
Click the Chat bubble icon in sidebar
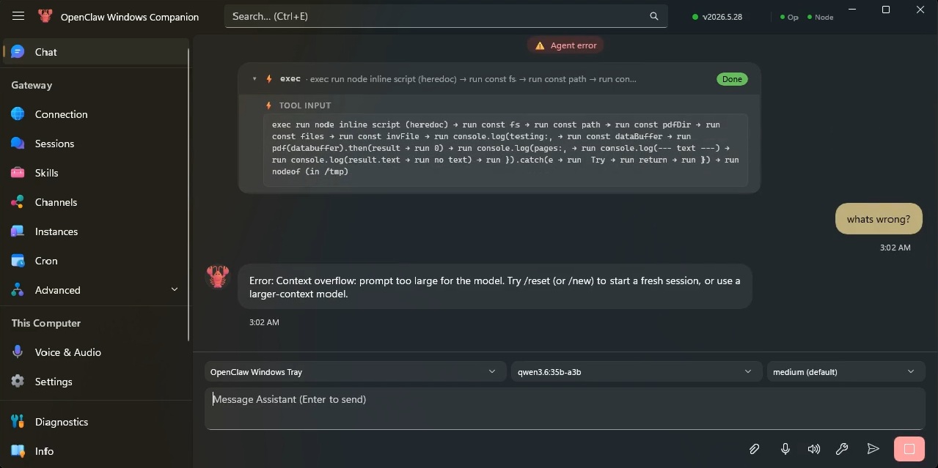(18, 52)
